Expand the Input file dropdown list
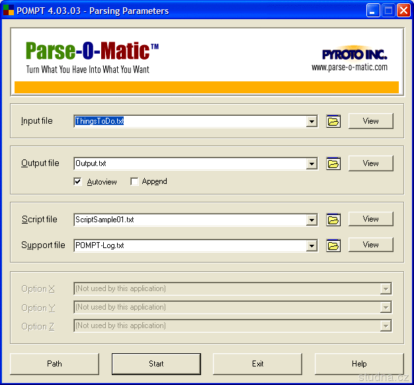The image size is (414, 385). click(311, 122)
